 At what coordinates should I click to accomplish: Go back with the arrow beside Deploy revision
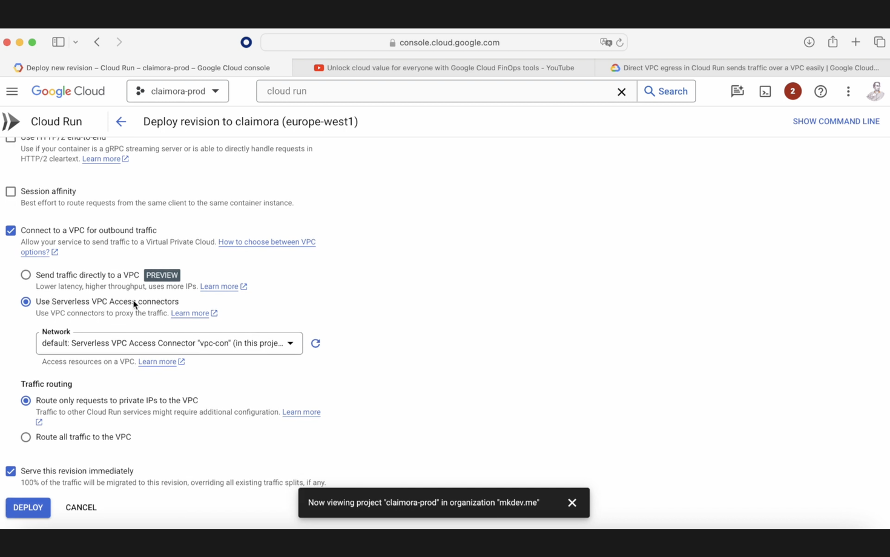pos(121,122)
